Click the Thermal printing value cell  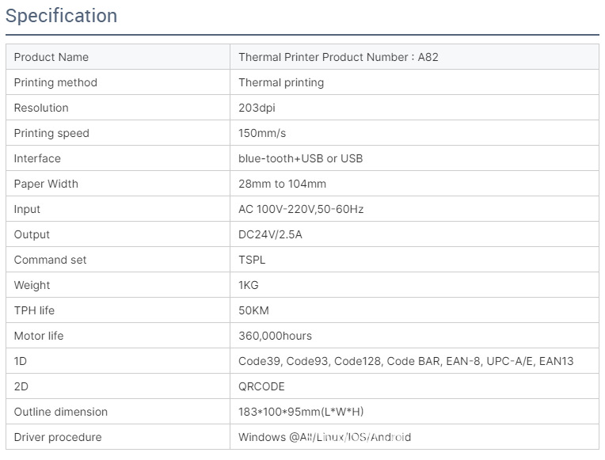coord(281,82)
